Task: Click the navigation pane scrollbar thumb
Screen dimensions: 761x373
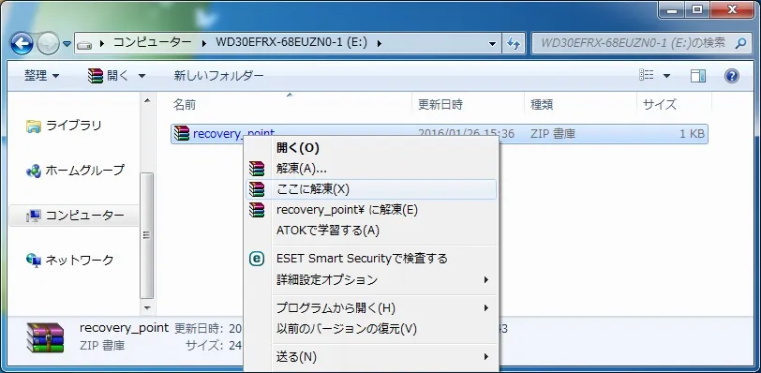Action: click(x=147, y=235)
